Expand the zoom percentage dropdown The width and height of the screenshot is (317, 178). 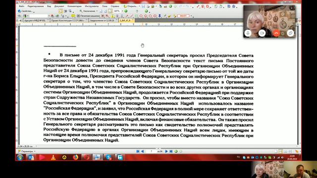coord(122,11)
